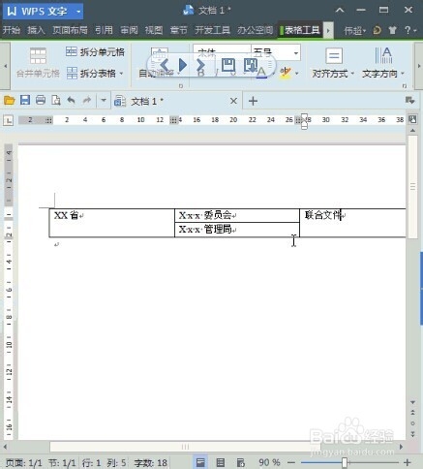The height and width of the screenshot is (469, 423).
Task: Open the tab list icon at right
Action: [x=410, y=101]
